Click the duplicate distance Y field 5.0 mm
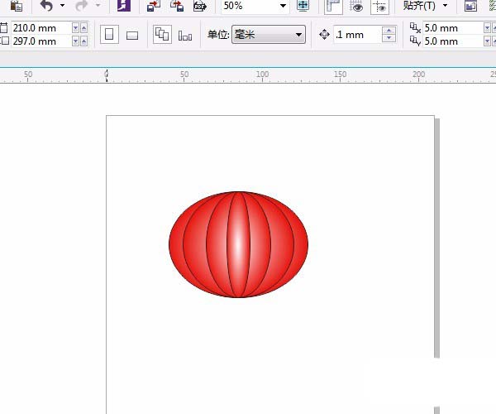The height and width of the screenshot is (414, 496). pos(453,41)
